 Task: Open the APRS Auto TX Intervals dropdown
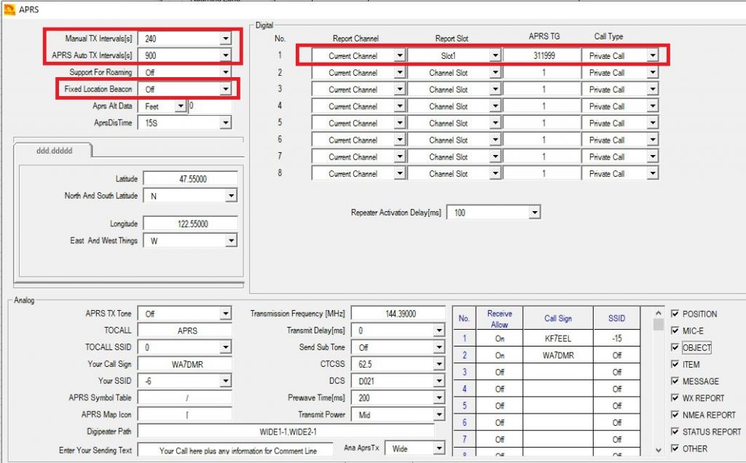click(226, 55)
